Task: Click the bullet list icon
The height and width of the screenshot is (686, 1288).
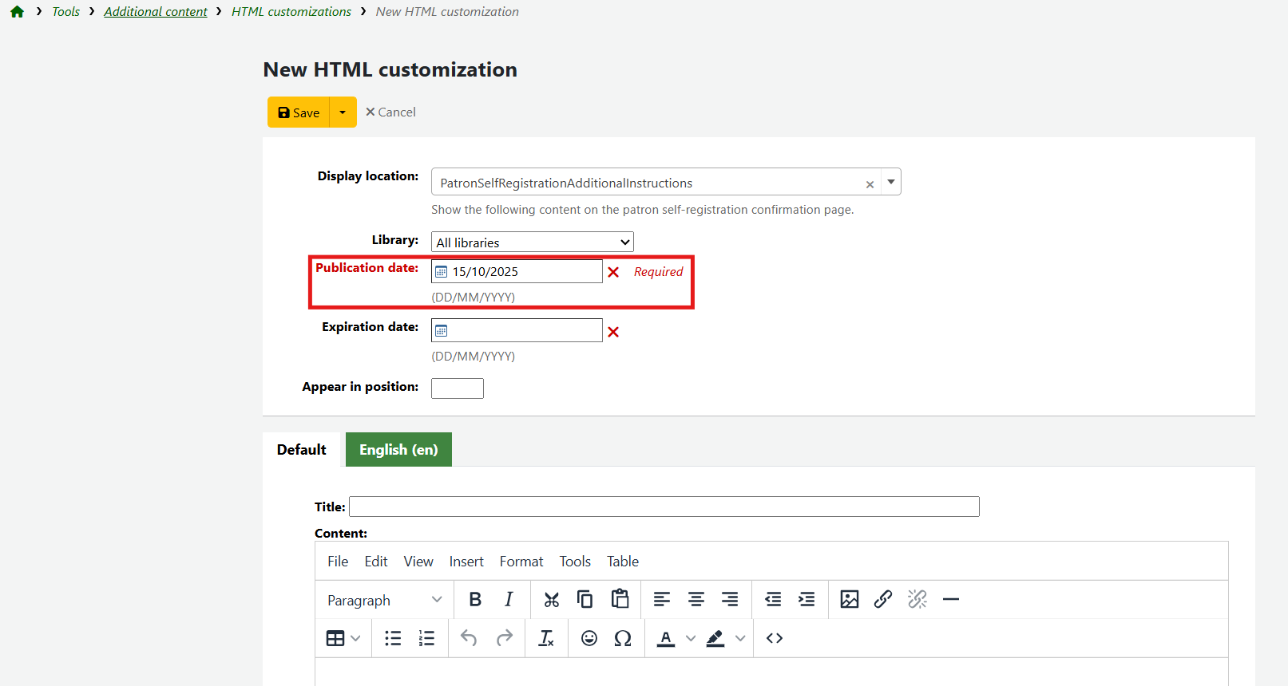Action: pyautogui.click(x=393, y=638)
